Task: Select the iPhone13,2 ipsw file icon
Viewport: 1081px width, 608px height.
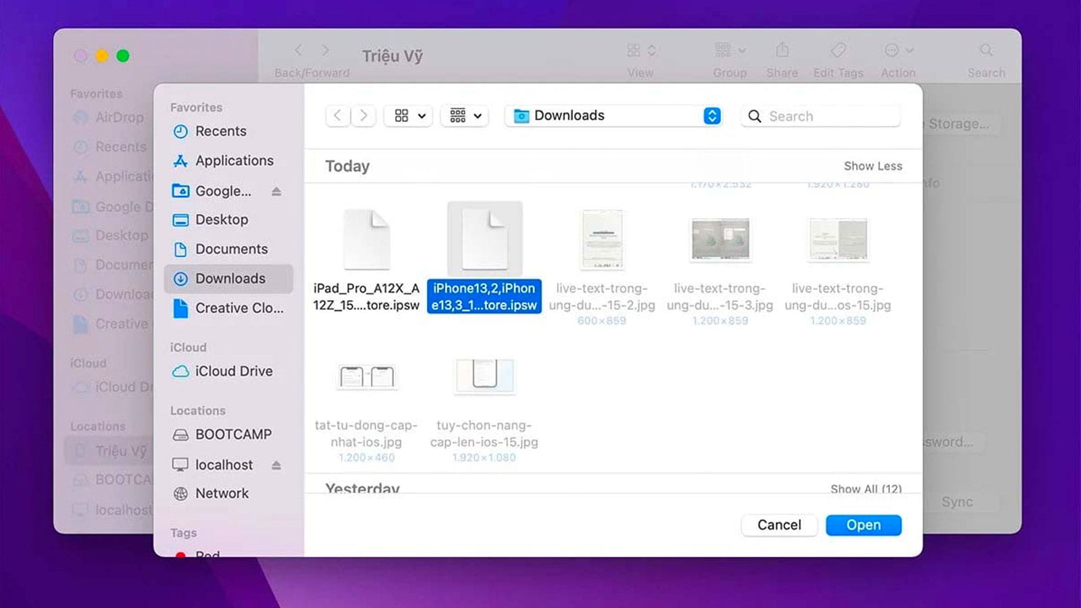Action: tap(484, 239)
